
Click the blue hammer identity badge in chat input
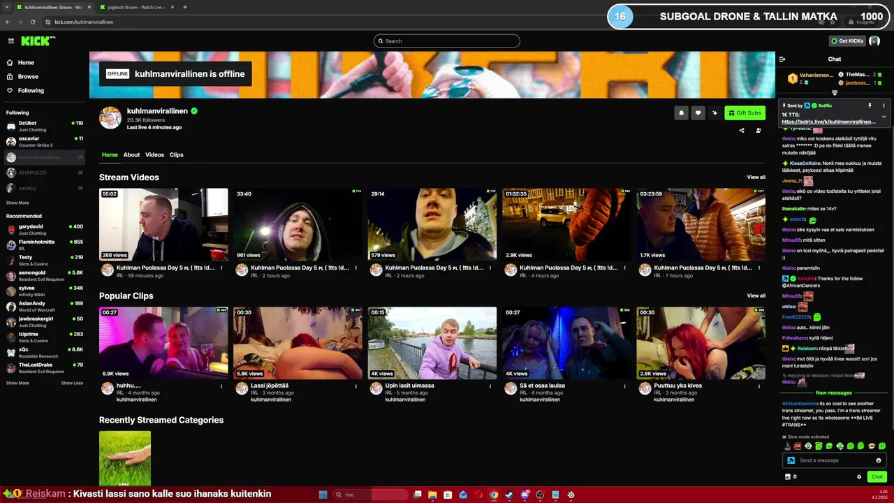pos(791,460)
